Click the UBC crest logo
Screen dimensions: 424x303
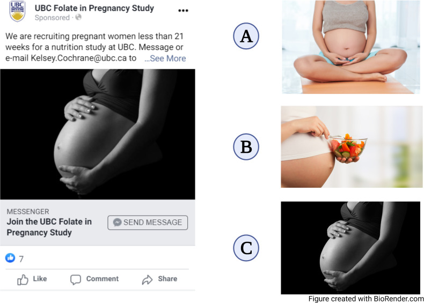(x=17, y=11)
